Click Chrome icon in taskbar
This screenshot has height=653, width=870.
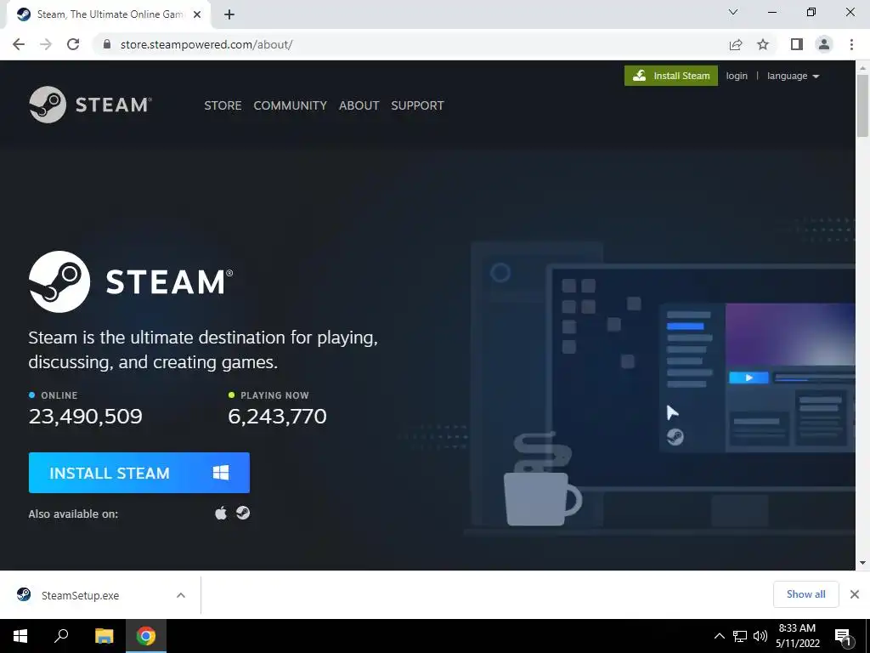[x=146, y=636]
